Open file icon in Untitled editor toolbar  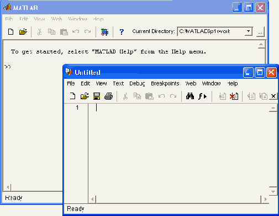[x=85, y=96]
